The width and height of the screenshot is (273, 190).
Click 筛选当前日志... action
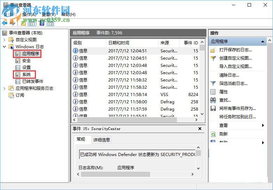233,84
